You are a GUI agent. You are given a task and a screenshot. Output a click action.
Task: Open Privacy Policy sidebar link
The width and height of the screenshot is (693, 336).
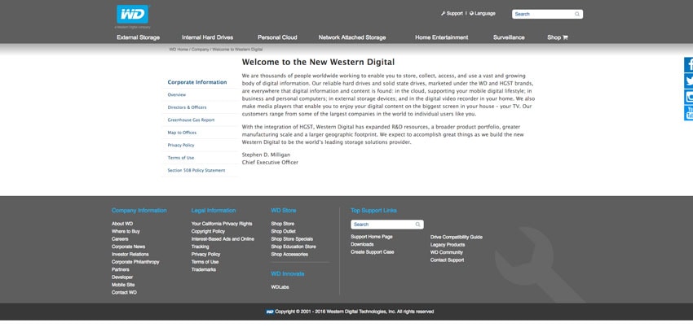pyautogui.click(x=181, y=145)
